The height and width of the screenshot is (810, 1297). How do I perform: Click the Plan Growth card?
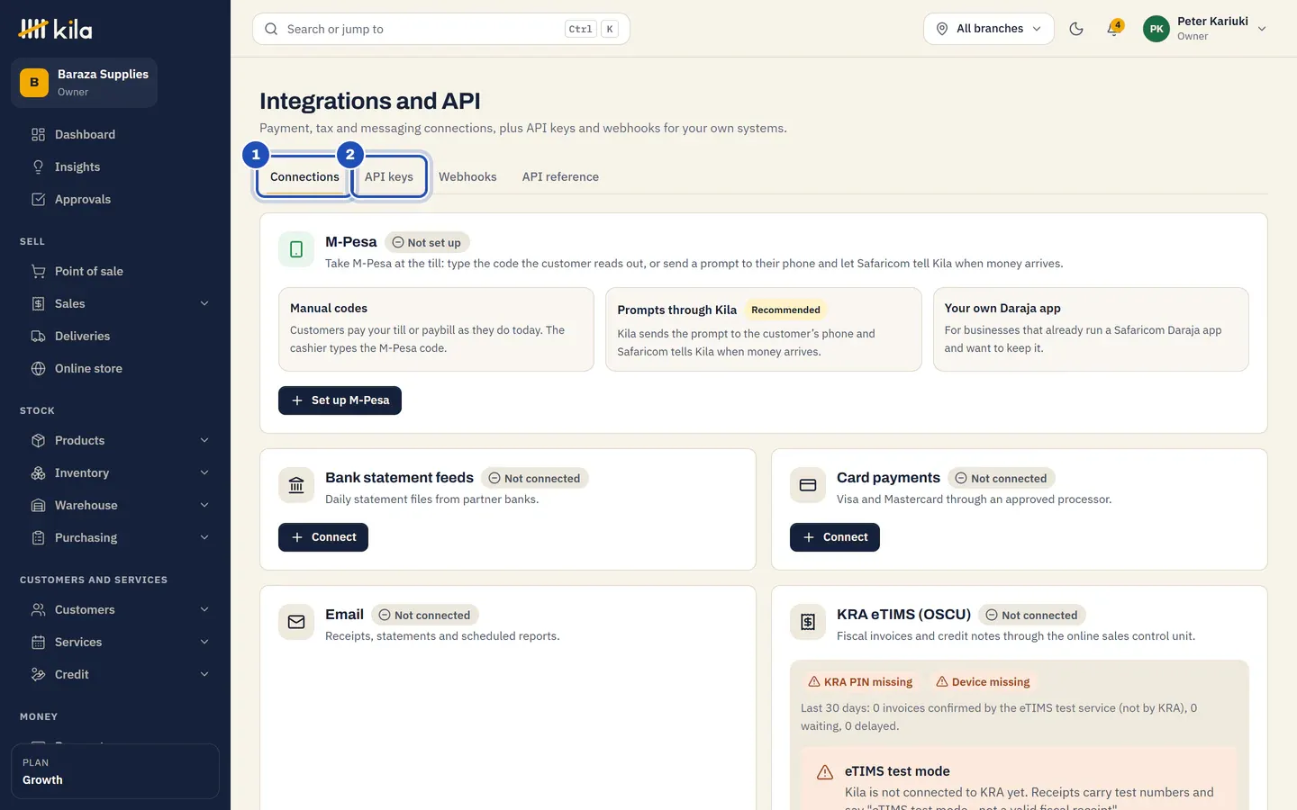pos(115,771)
